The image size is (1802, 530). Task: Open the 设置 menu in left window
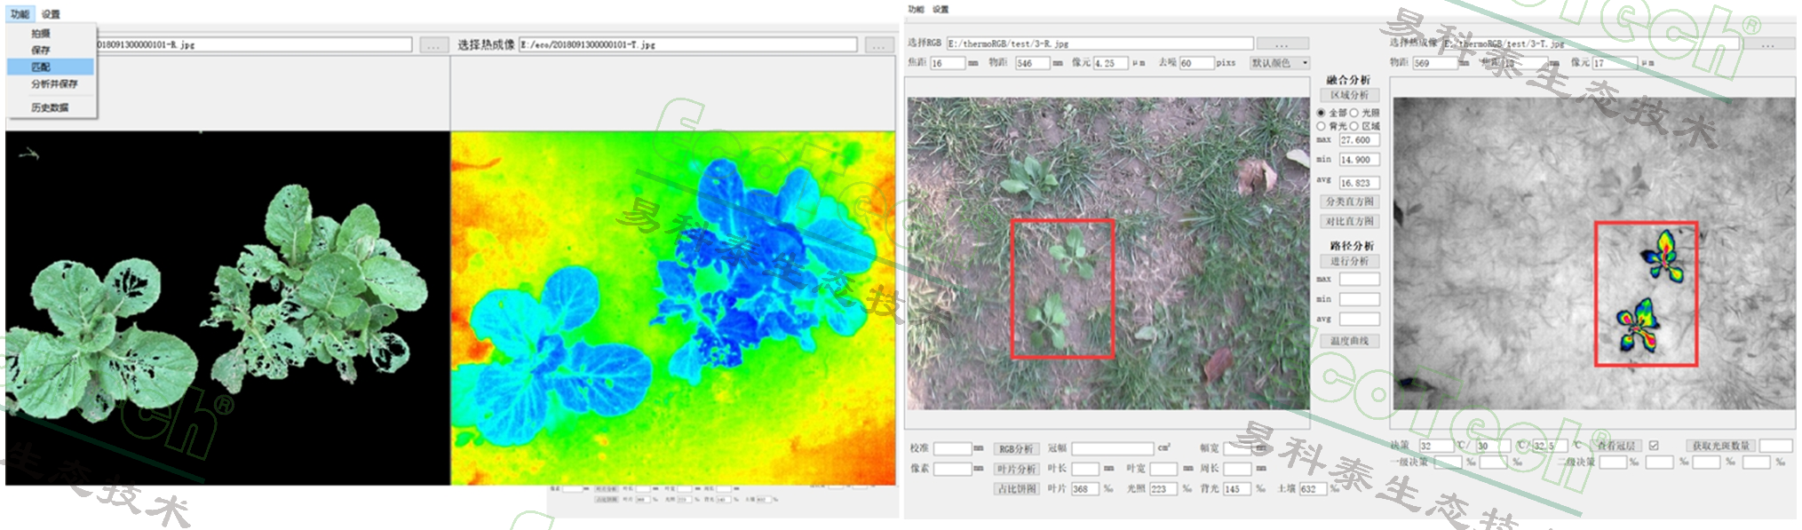pyautogui.click(x=52, y=14)
